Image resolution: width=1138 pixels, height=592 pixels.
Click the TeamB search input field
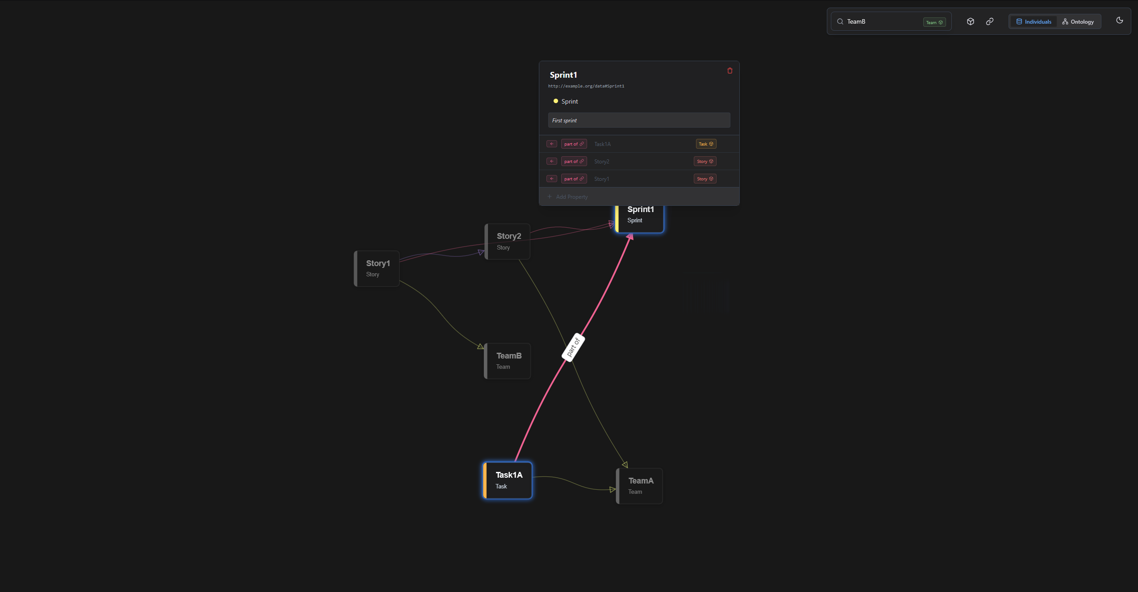point(875,21)
